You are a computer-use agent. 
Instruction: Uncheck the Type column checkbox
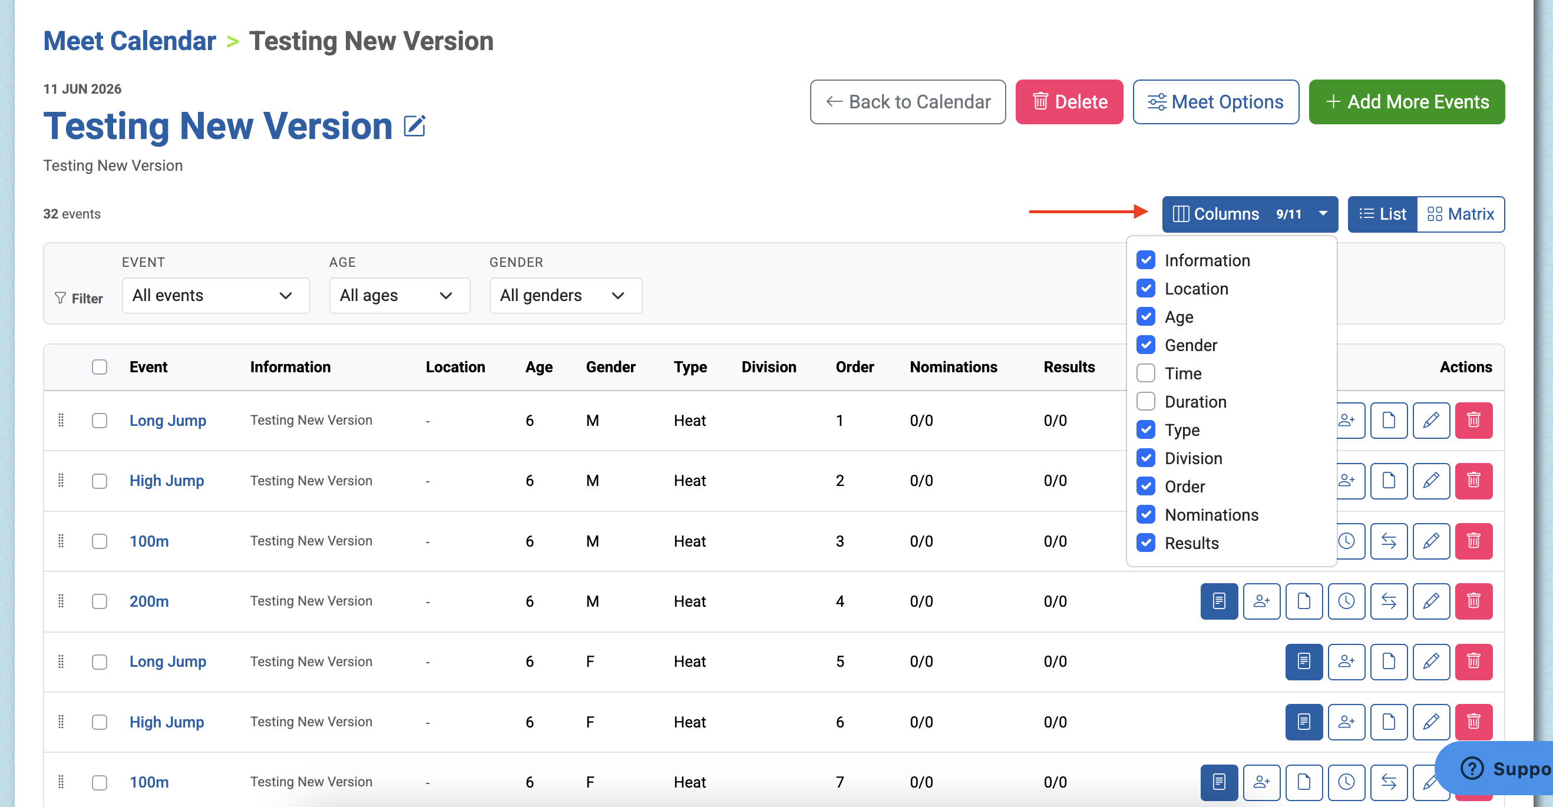click(1145, 430)
